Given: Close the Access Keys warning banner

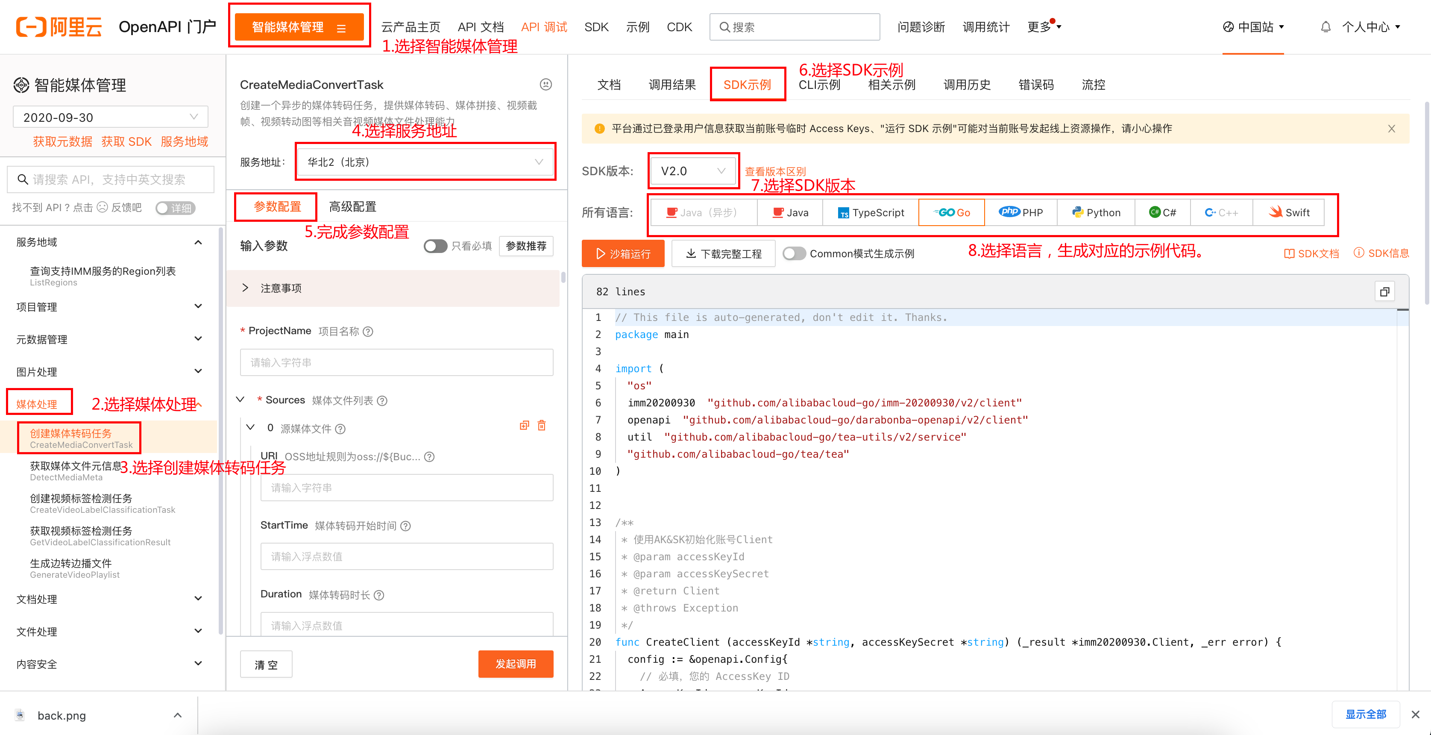Looking at the screenshot, I should 1391,129.
